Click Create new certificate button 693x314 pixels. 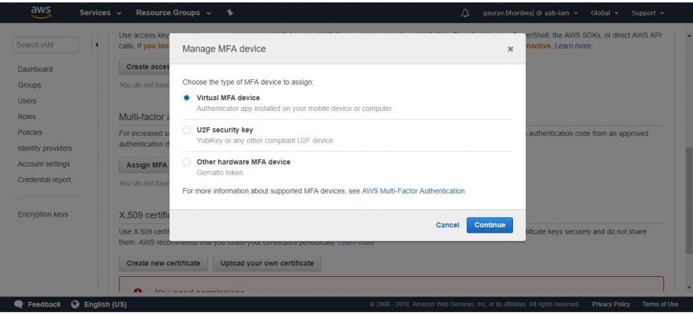[x=163, y=263]
